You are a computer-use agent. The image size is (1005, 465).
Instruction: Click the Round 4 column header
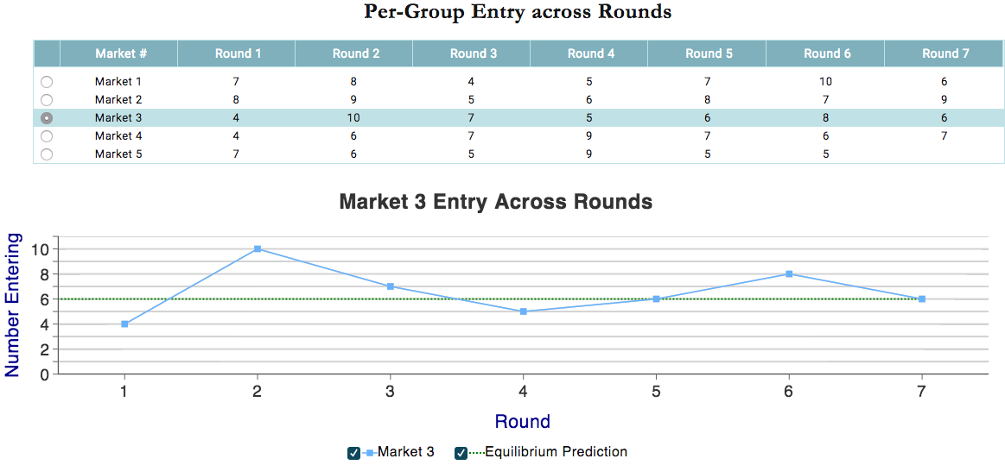point(589,53)
